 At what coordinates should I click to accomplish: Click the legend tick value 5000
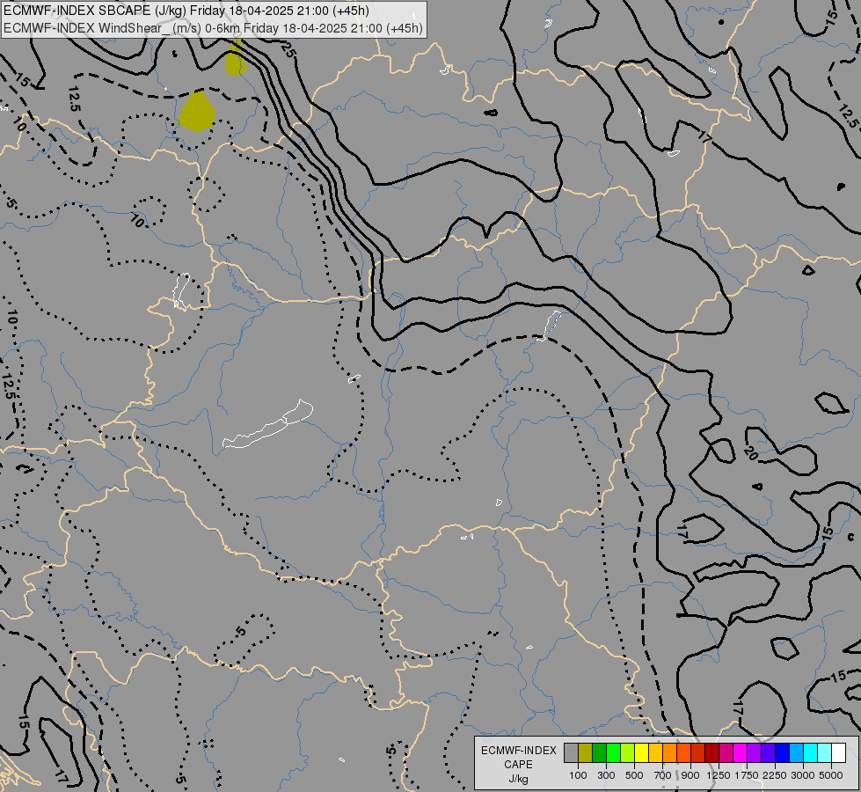point(831,775)
